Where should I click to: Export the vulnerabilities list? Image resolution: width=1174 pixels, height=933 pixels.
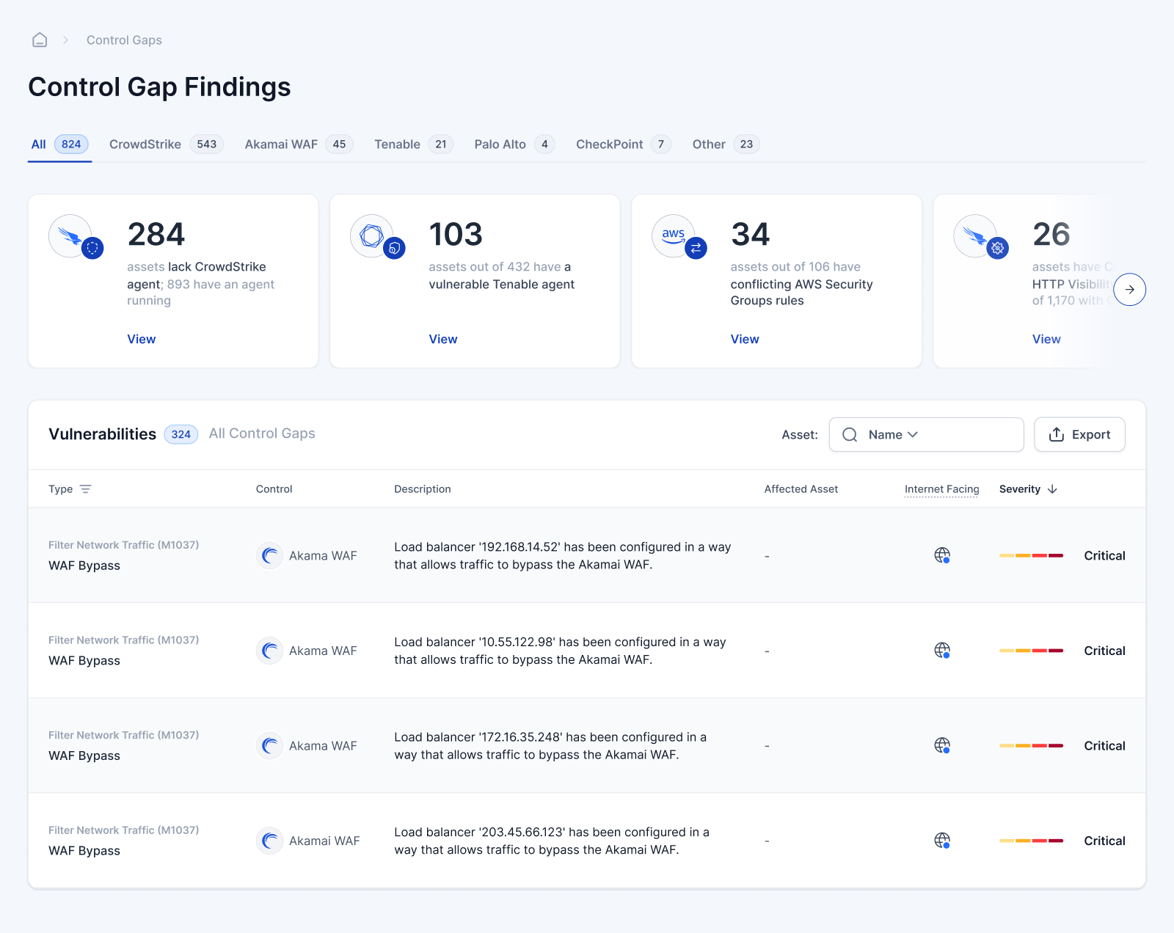(1079, 435)
